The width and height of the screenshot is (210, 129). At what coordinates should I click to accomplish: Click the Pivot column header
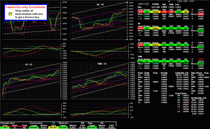coord(140,73)
